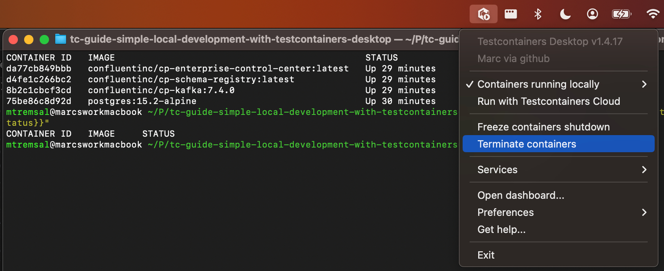Click the postgres:15.2-alpine image name
Viewport: 664px width, 271px height.
click(142, 101)
